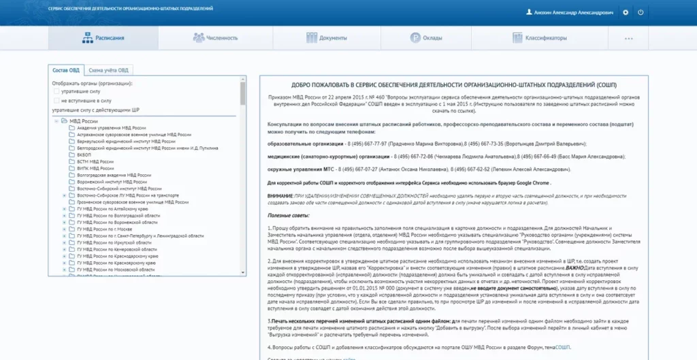Click the tree panel scrollbar thumb
The image size is (697, 360).
click(243, 93)
